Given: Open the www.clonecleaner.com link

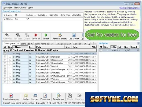Looking at the screenshot, I should click(130, 8).
